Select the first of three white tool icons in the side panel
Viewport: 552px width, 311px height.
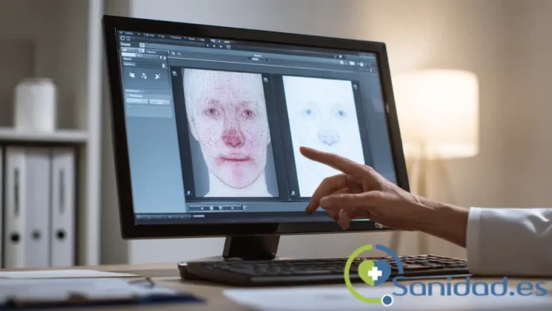click(132, 75)
